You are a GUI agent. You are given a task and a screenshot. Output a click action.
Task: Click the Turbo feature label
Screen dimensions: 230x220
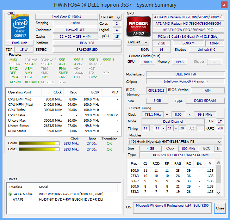point(93,77)
